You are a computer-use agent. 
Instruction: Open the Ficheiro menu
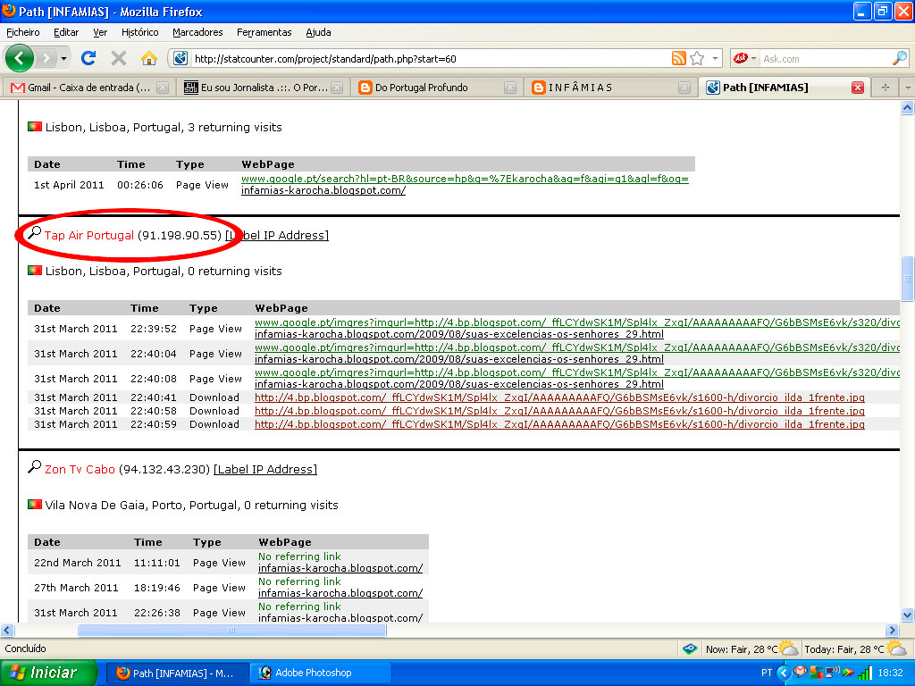click(x=23, y=32)
